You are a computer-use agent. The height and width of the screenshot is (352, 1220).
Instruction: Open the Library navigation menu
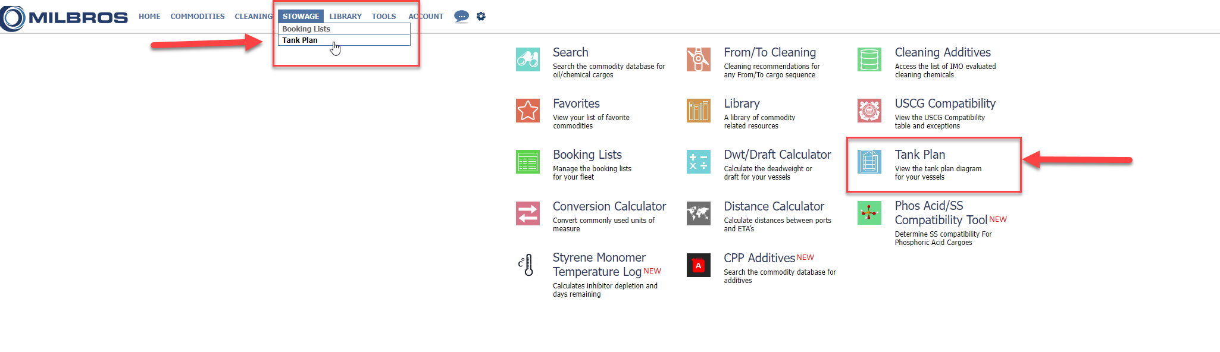pos(345,17)
